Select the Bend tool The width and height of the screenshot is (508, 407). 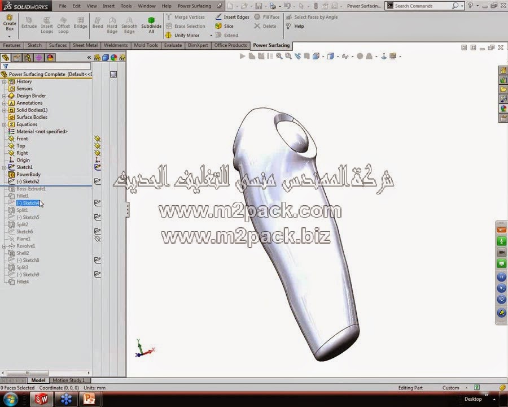[x=98, y=23]
